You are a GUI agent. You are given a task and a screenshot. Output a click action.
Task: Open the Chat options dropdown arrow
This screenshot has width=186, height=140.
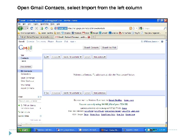38,97
